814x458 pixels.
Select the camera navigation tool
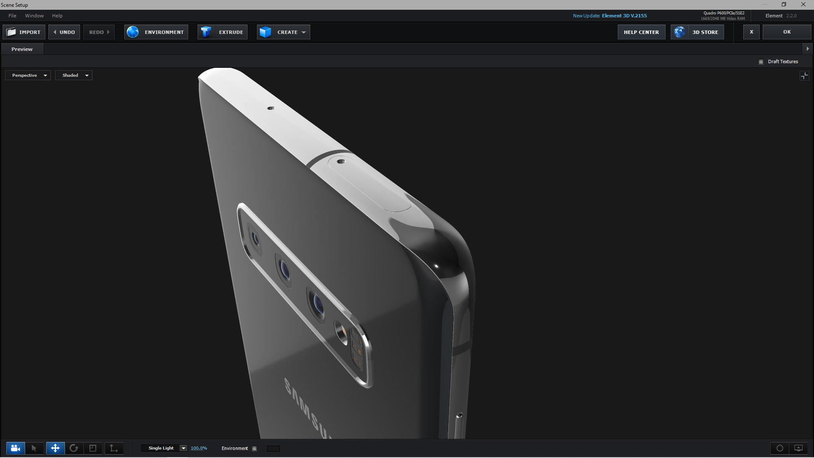tap(16, 448)
